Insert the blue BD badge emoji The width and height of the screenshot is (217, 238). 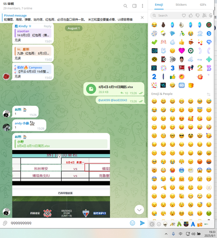[x=182, y=85]
